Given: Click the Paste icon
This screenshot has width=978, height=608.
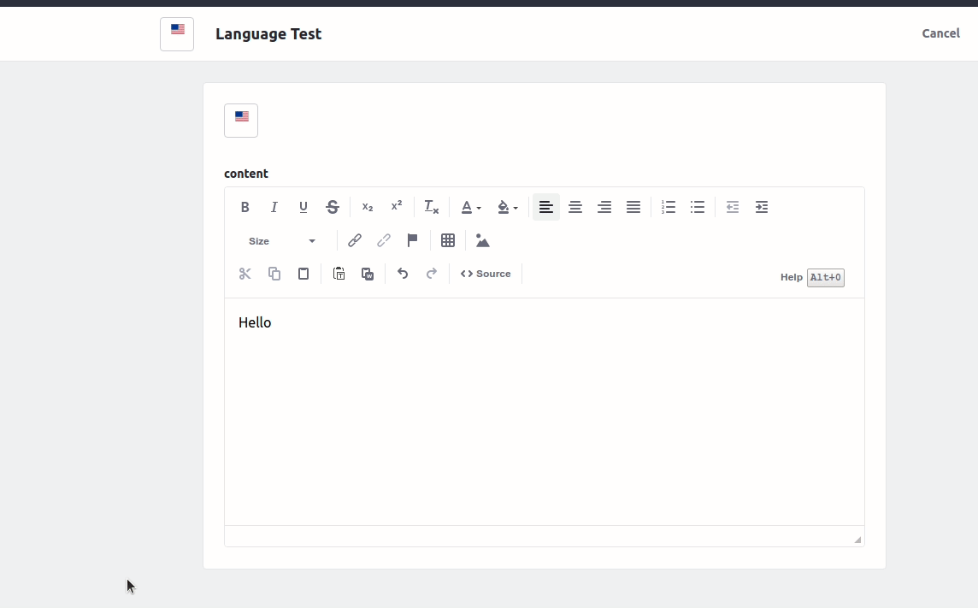Looking at the screenshot, I should click(303, 274).
